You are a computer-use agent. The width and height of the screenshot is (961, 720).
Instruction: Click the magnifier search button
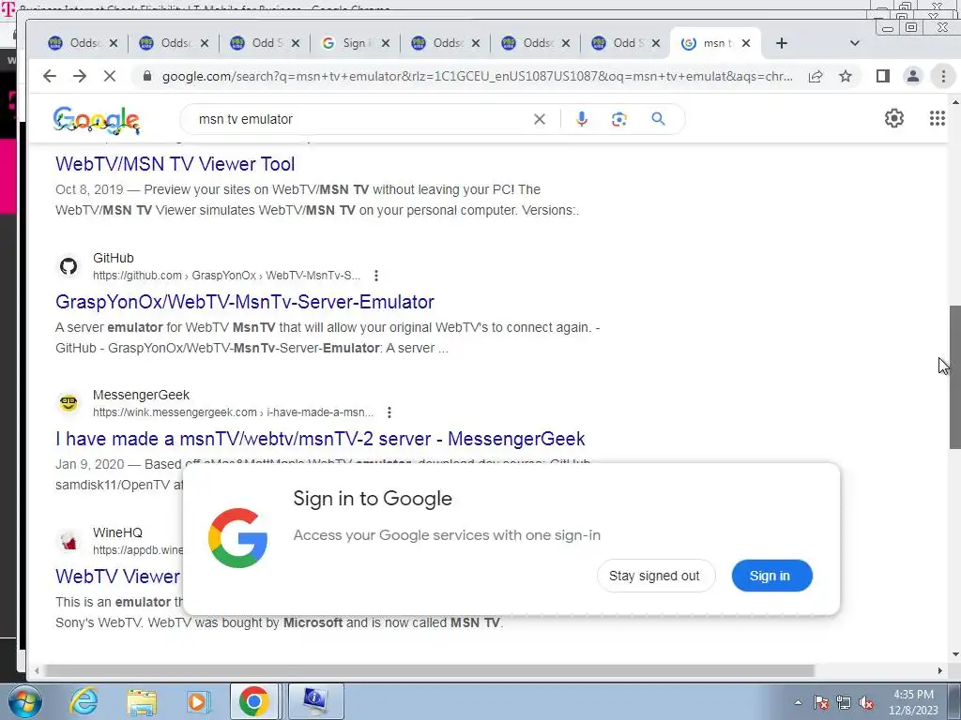[x=658, y=119]
